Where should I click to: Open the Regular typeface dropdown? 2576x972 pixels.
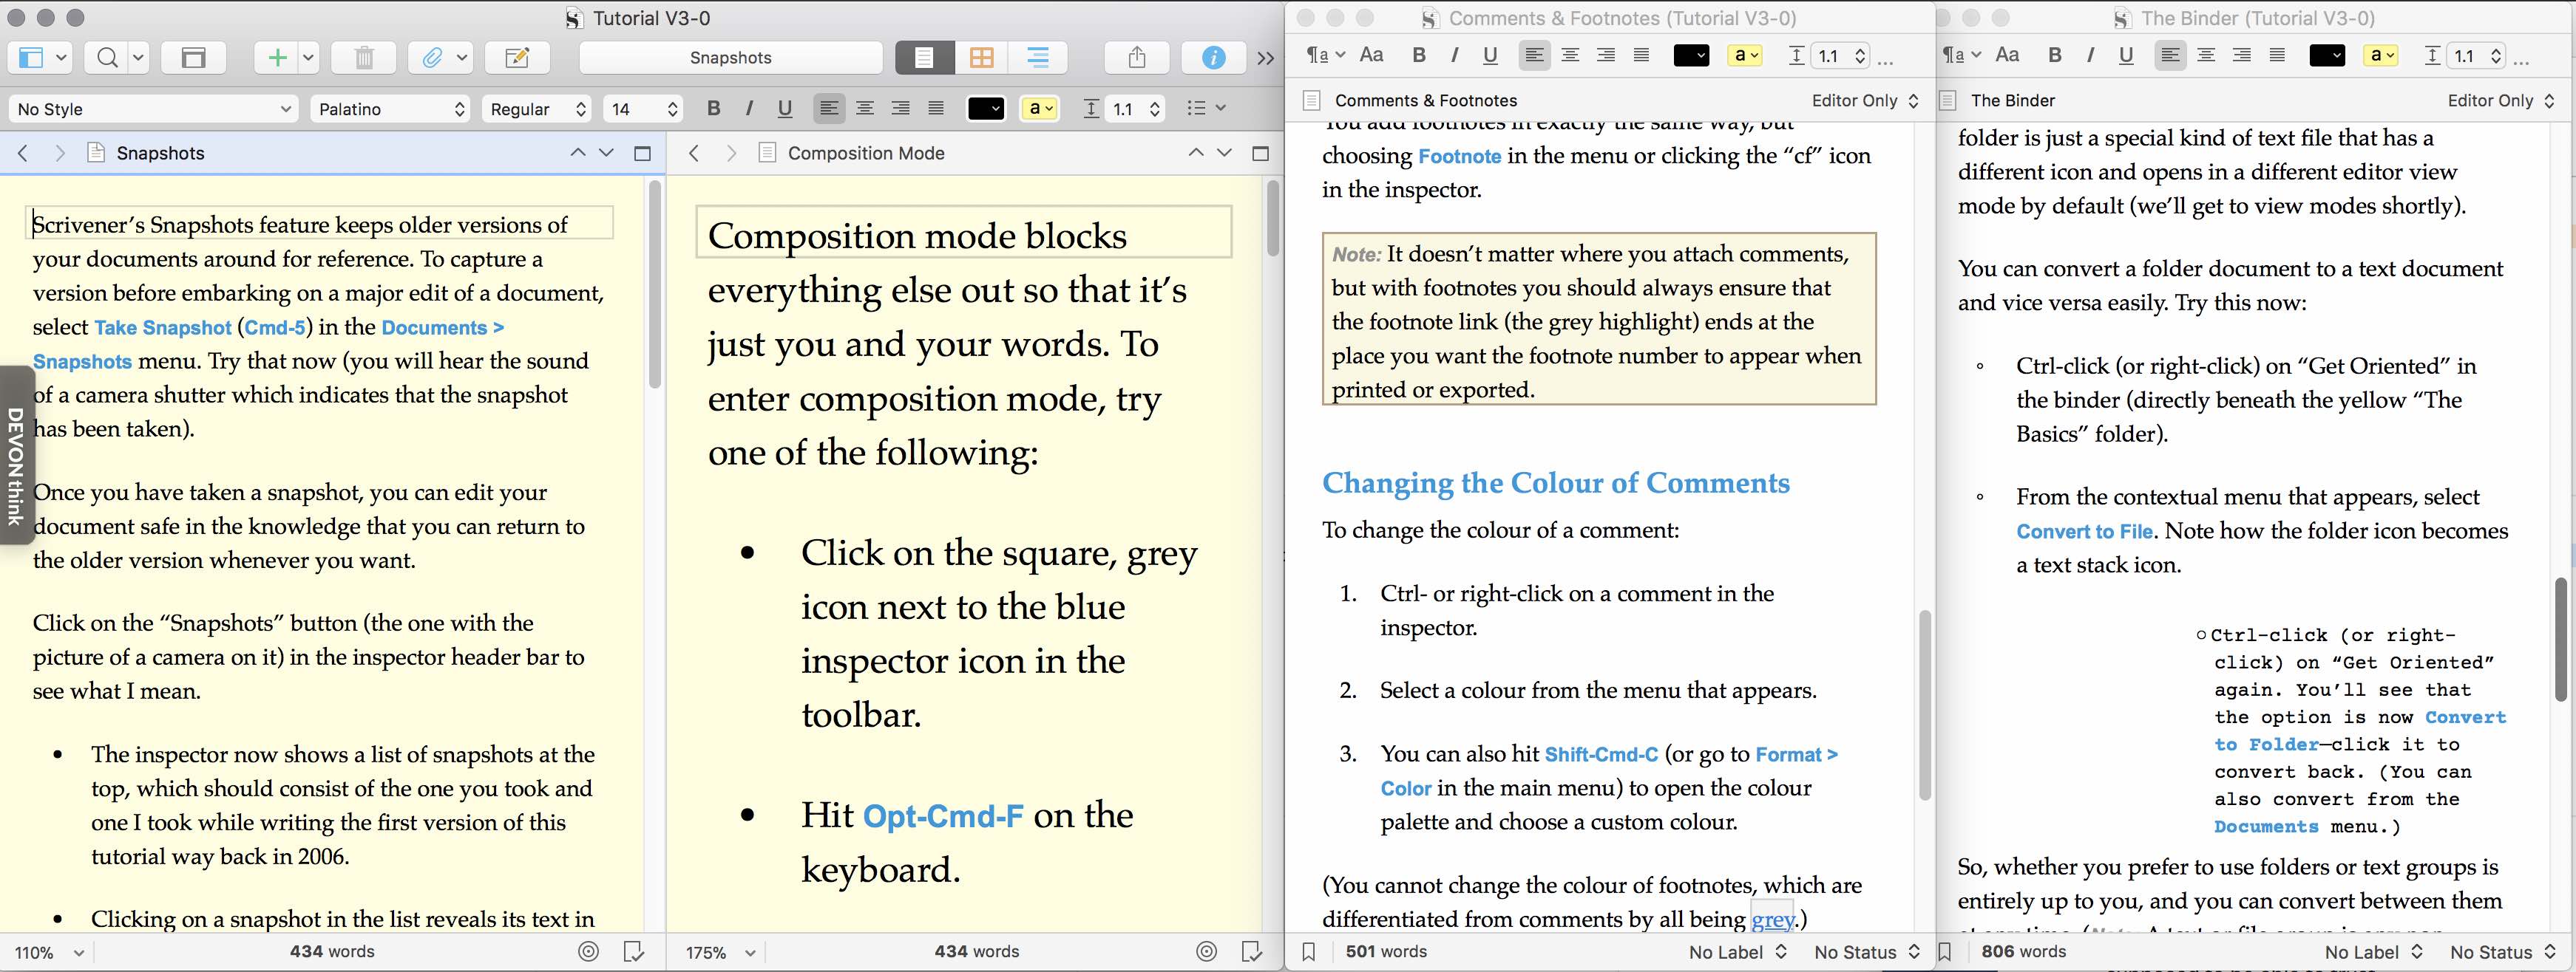pyautogui.click(x=537, y=109)
